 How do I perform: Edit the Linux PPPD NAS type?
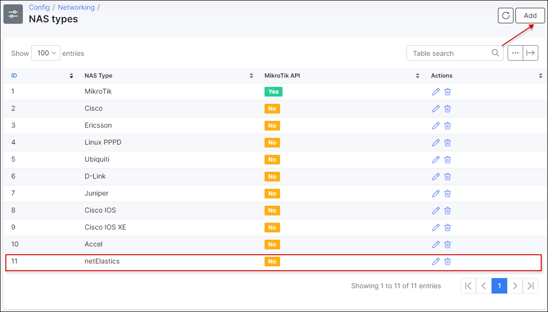point(436,143)
